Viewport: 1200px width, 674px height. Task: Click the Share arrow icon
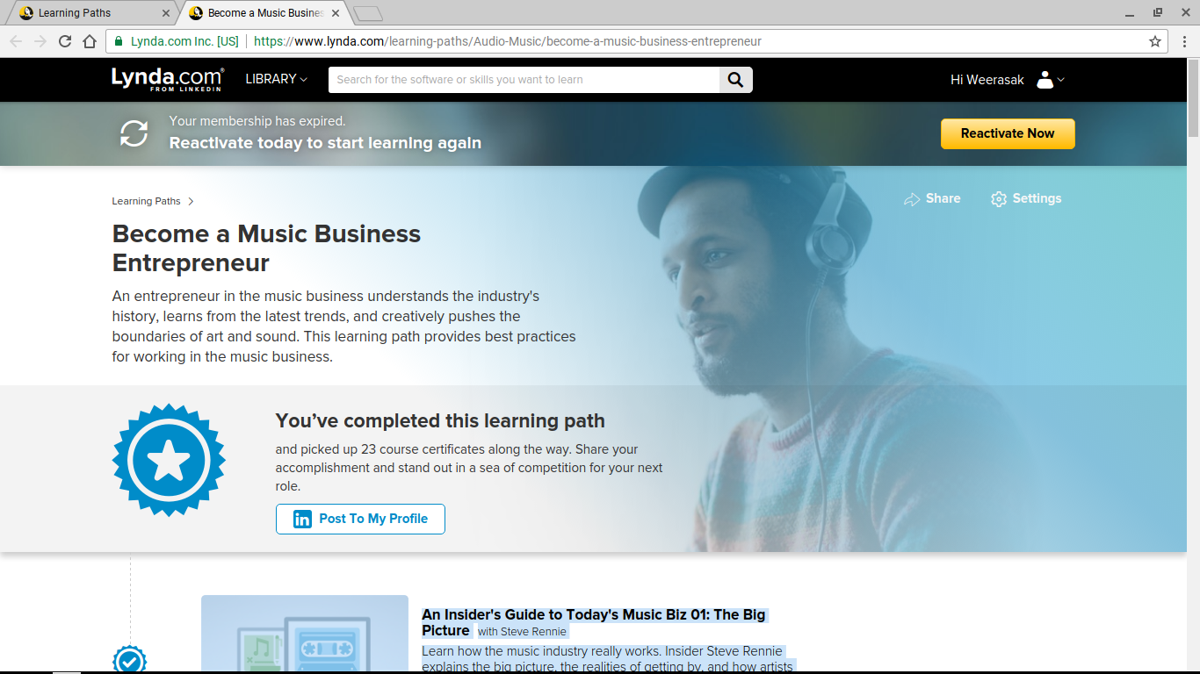pos(912,199)
